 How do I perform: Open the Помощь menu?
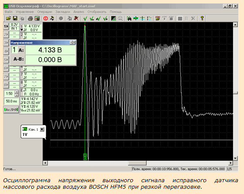click(115, 12)
